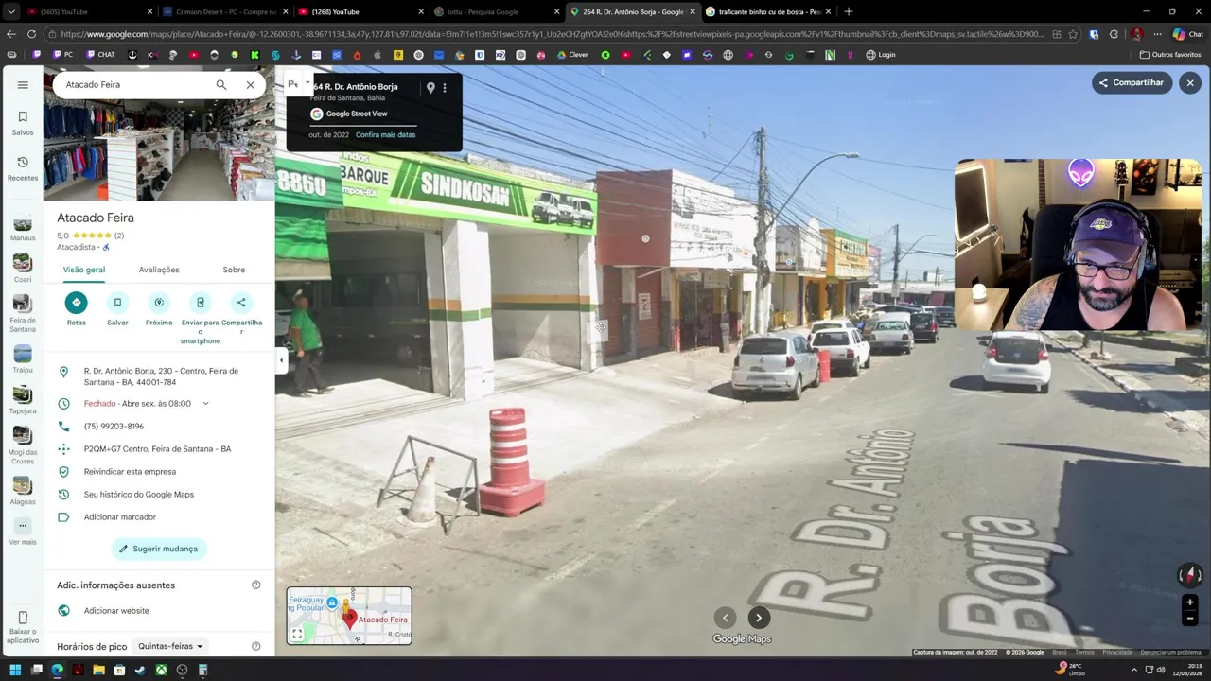This screenshot has height=681, width=1211.
Task: Click the compass control
Action: click(1190, 575)
